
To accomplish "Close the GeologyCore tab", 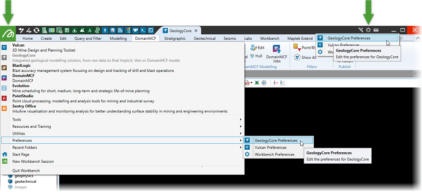I will pos(196,30).
